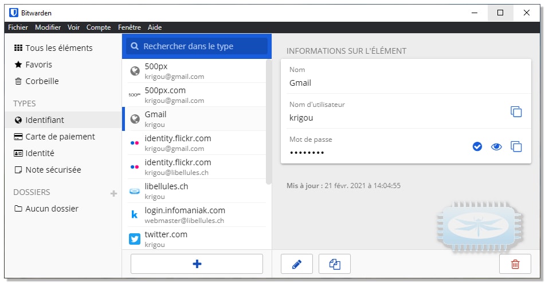Select identity.flickr.com with krigou@gmail.com
The image size is (545, 283).
tap(195, 143)
